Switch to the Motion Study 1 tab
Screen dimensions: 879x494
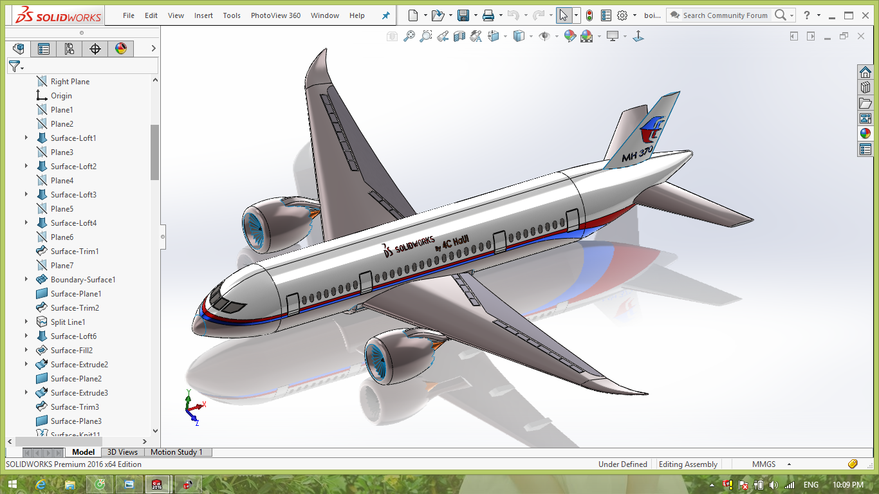click(x=176, y=452)
